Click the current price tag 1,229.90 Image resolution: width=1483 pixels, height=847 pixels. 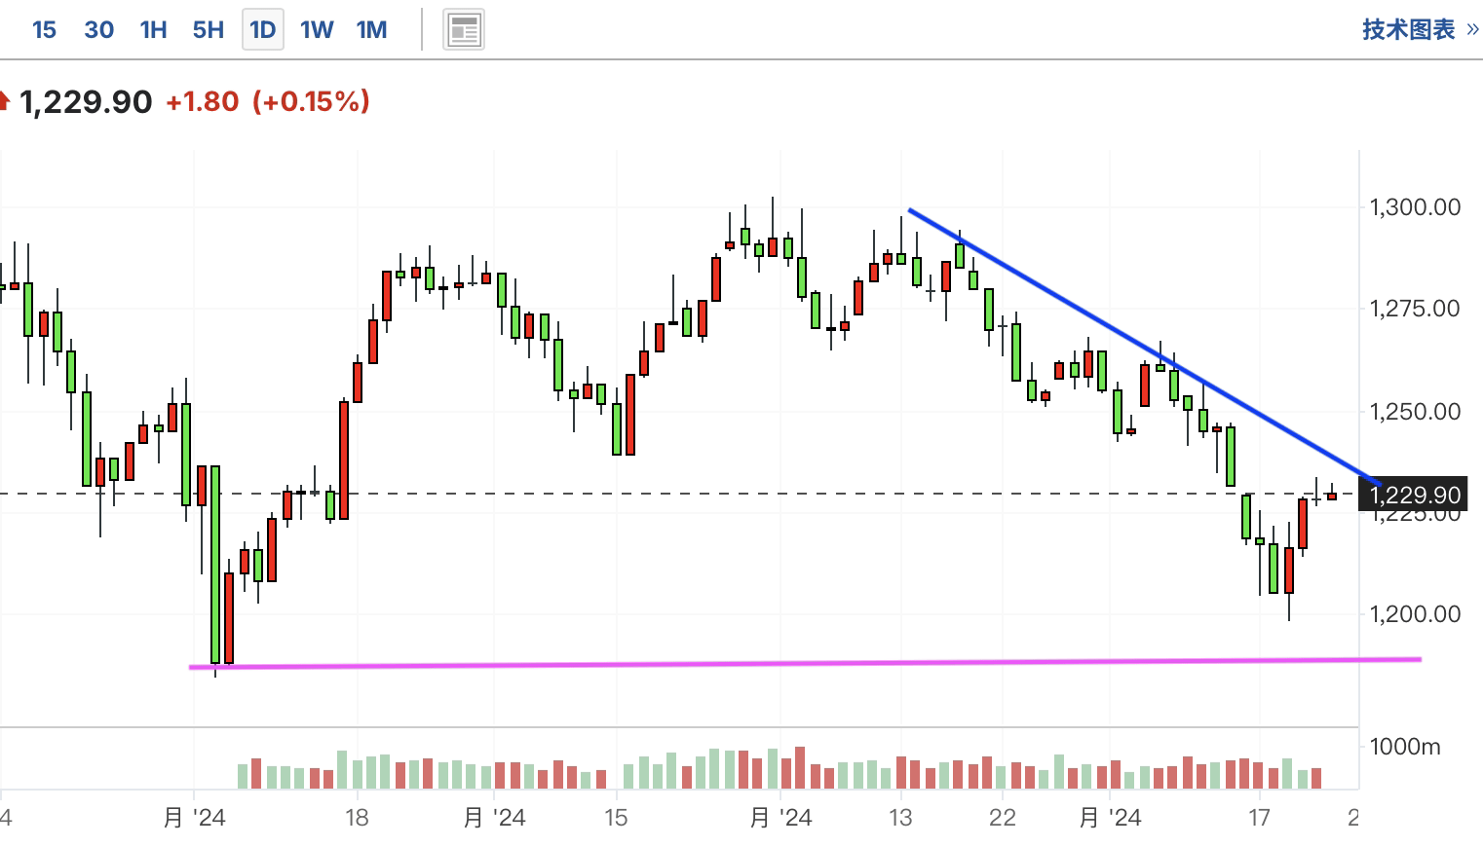tap(1414, 495)
